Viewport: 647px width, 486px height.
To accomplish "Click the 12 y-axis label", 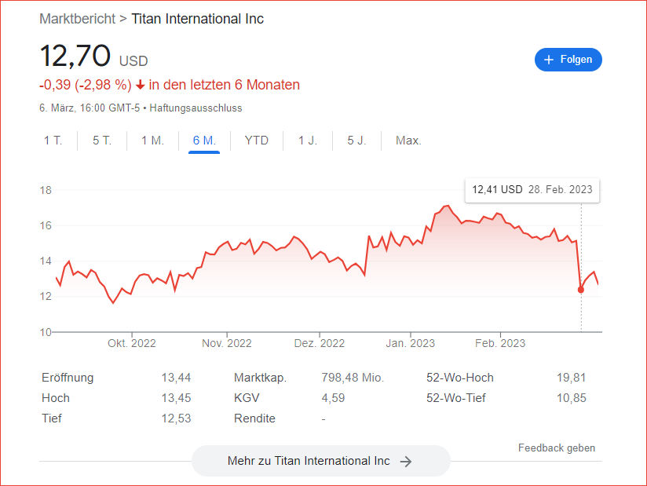I will 46,297.
